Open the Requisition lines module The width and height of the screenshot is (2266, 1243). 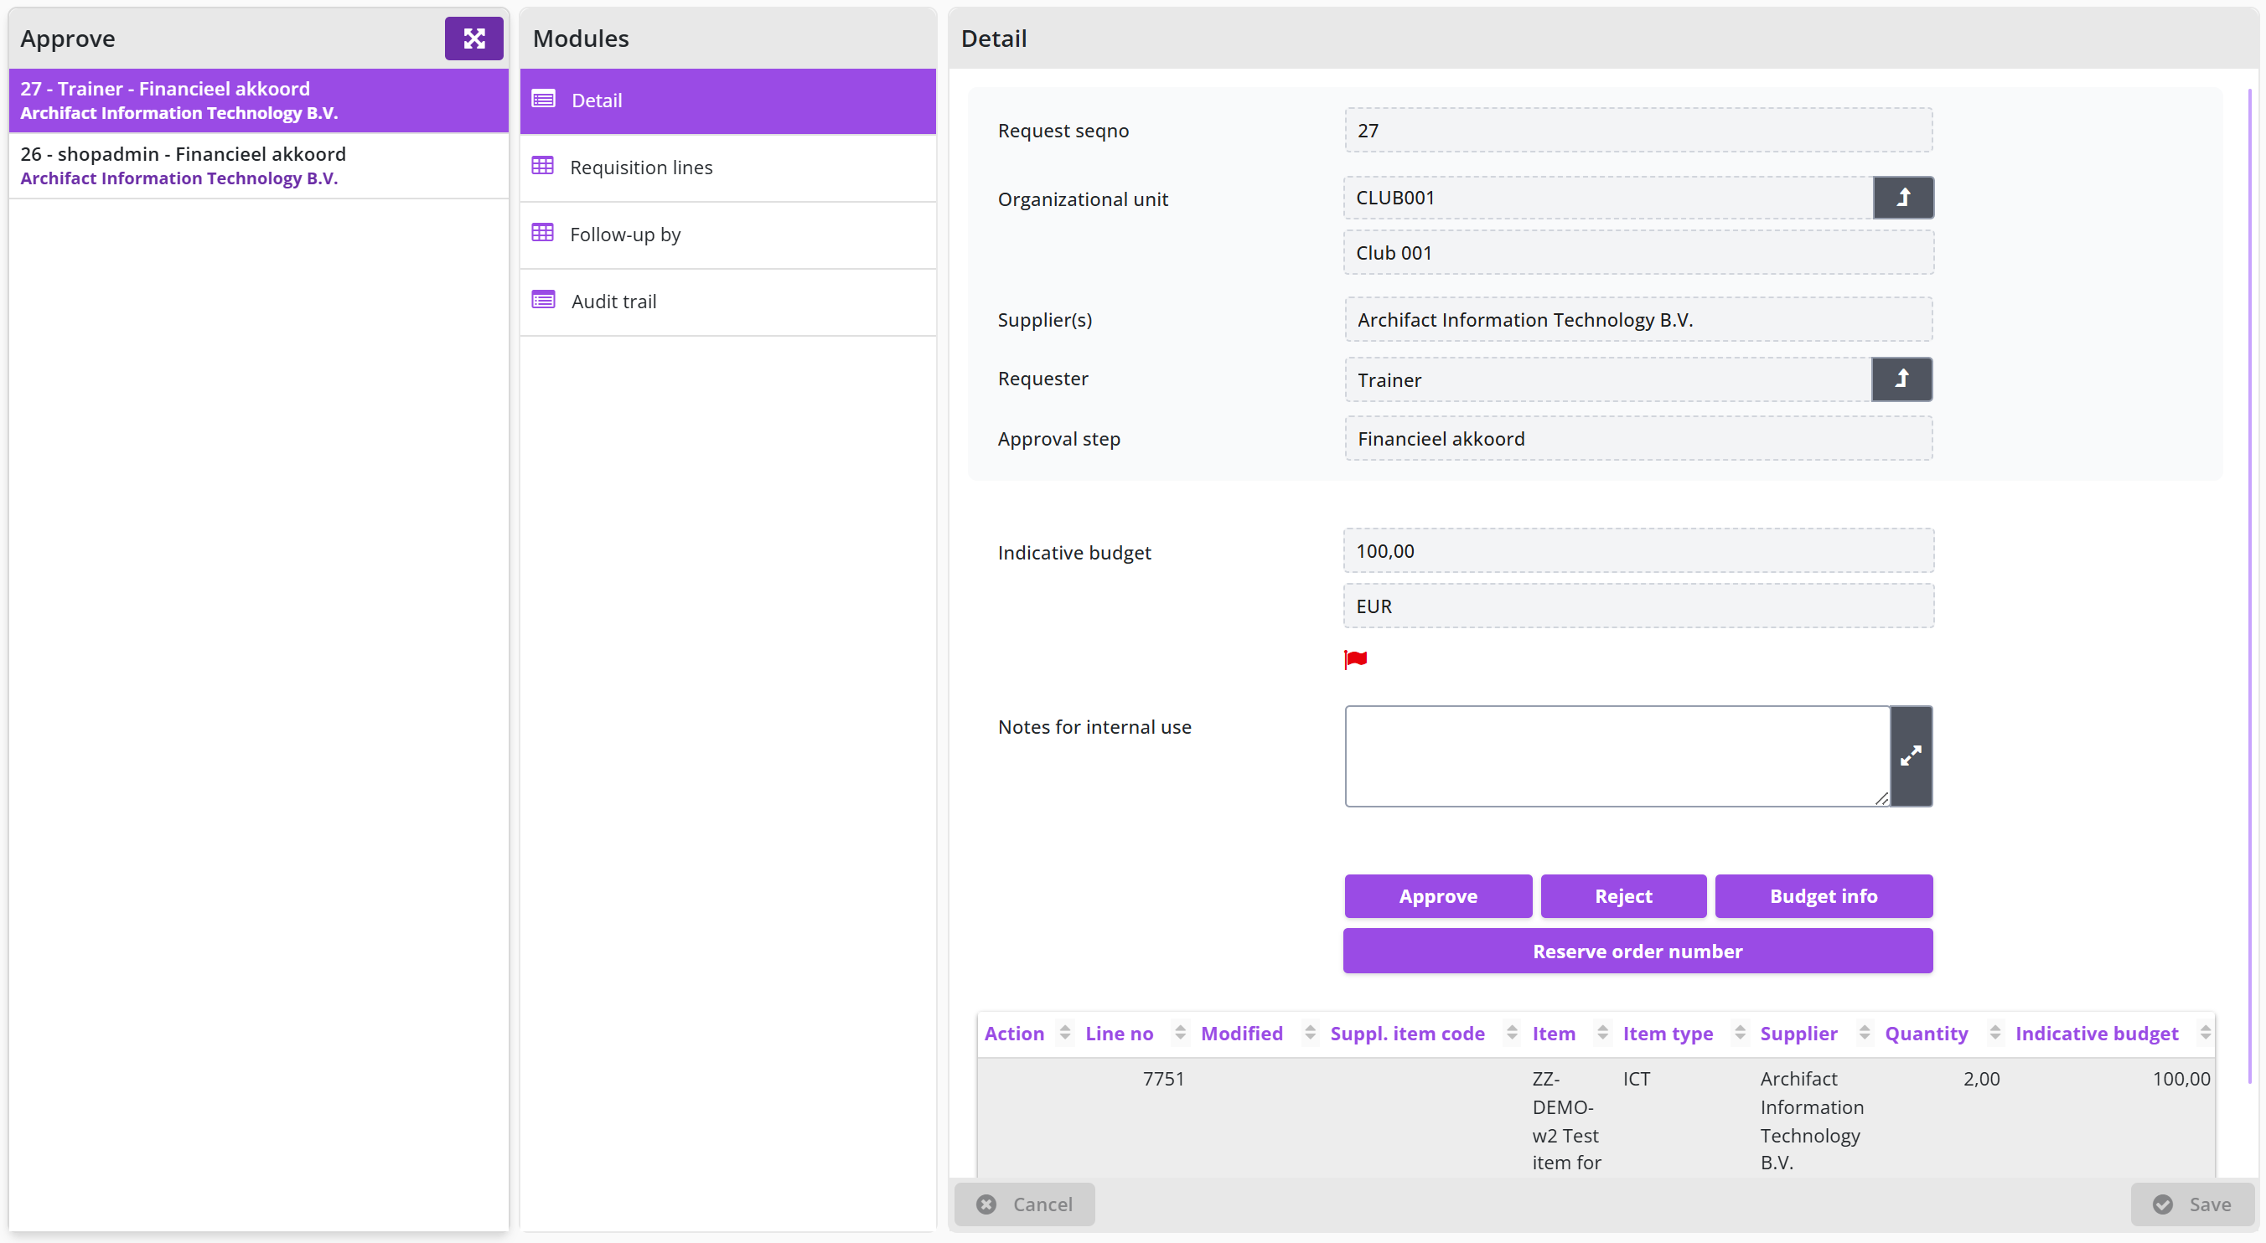pos(727,167)
